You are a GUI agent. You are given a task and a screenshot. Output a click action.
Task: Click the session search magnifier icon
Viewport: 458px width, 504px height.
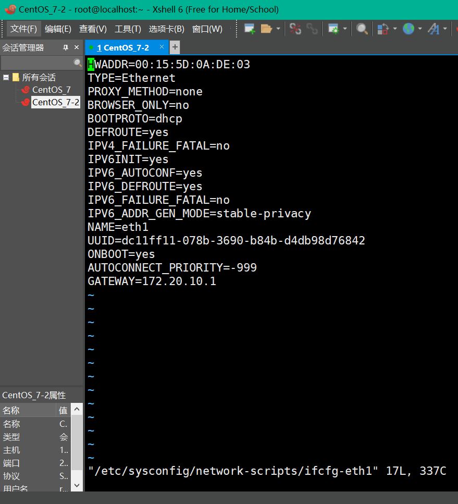point(78,63)
